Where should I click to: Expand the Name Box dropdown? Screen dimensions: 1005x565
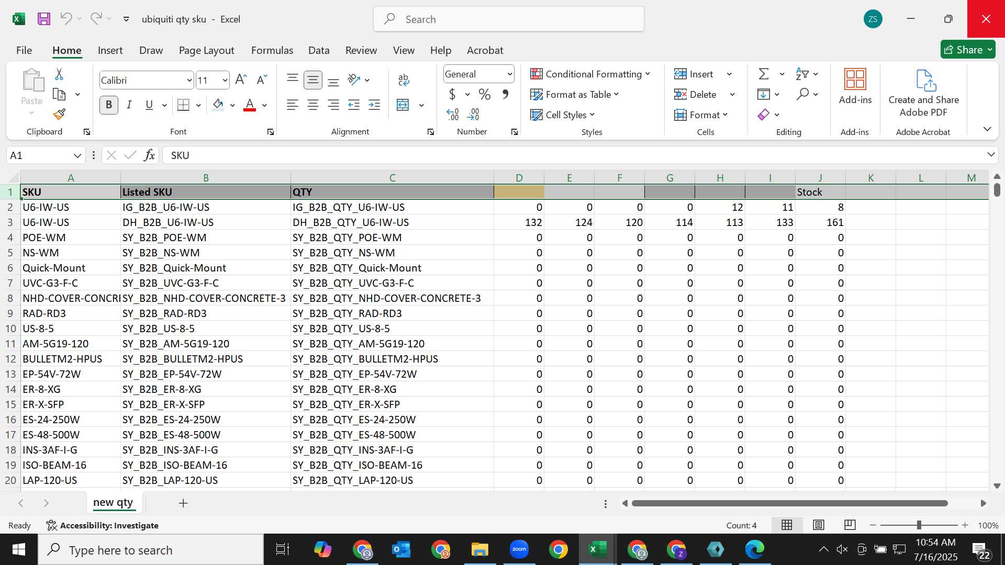coord(77,155)
